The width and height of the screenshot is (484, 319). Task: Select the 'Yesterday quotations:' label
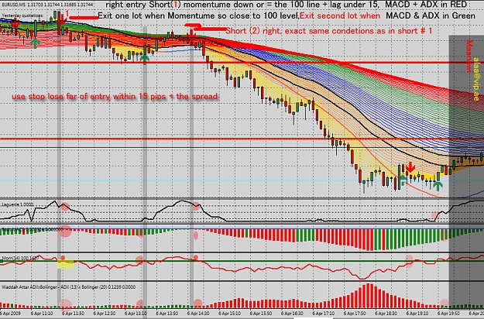(x=22, y=15)
